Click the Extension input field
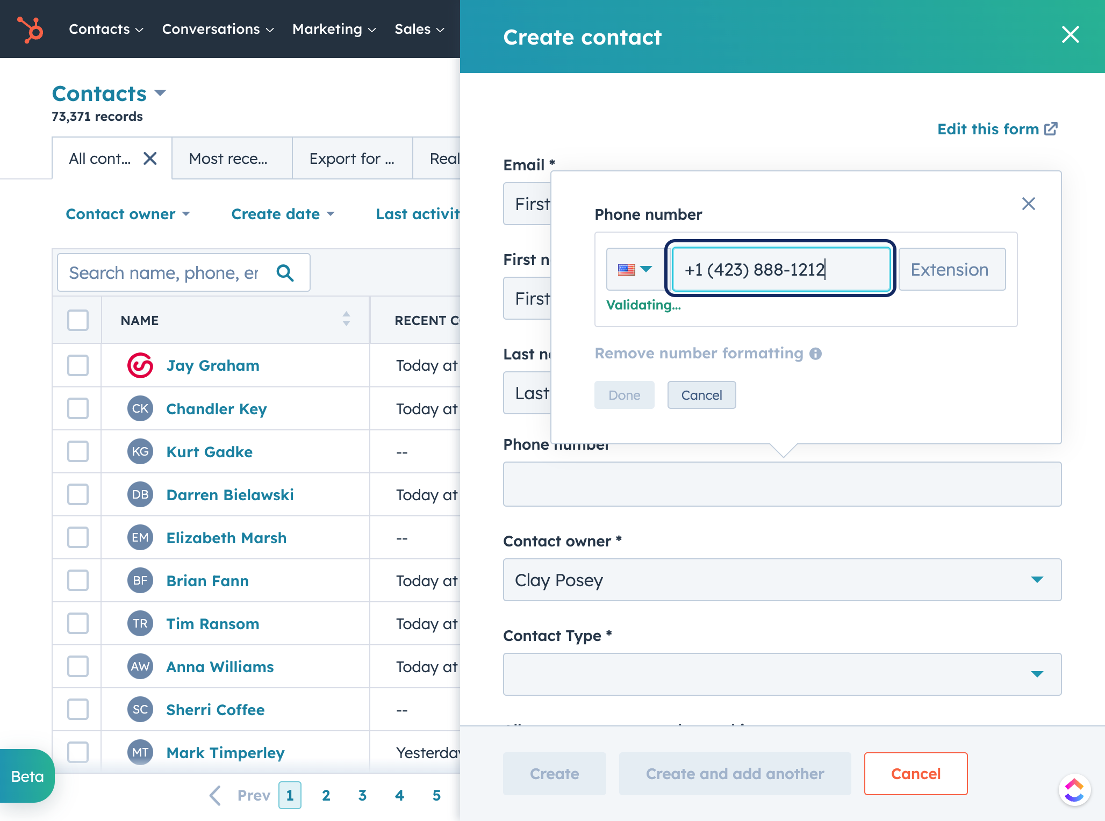Viewport: 1105px width, 821px height. click(x=952, y=269)
